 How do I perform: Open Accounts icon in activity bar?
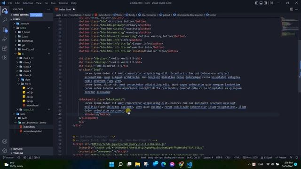point(5,141)
